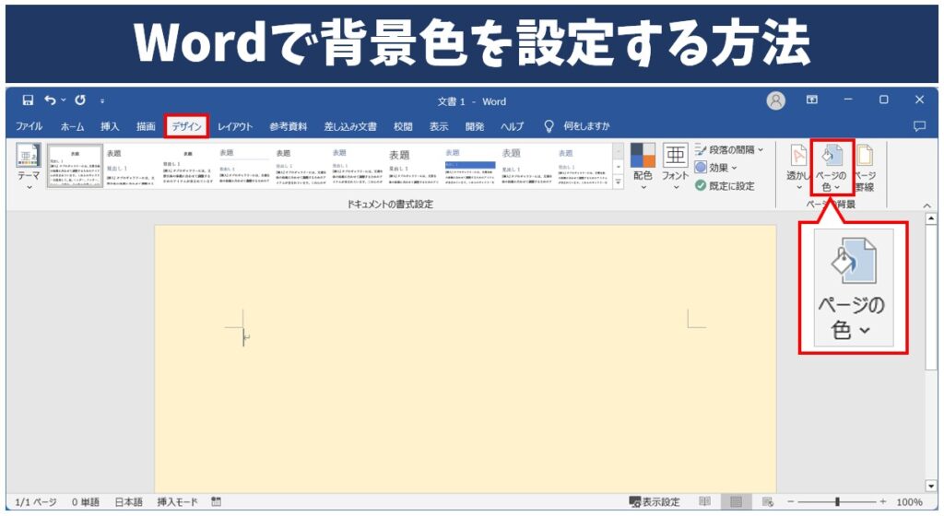Image resolution: width=944 pixels, height=516 pixels.
Task: Open the Ribbon display options icon
Action: (x=811, y=100)
